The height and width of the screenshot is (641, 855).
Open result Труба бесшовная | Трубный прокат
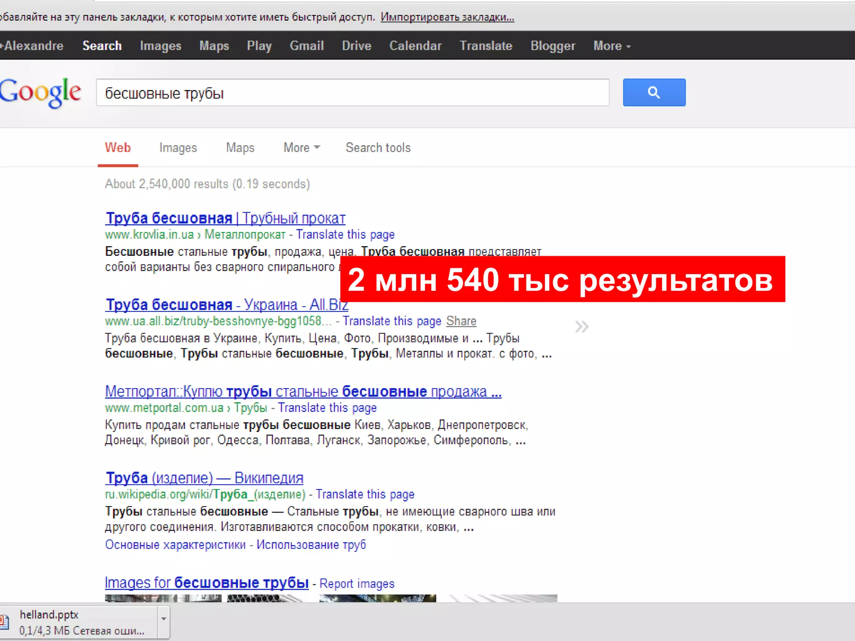pyautogui.click(x=225, y=218)
